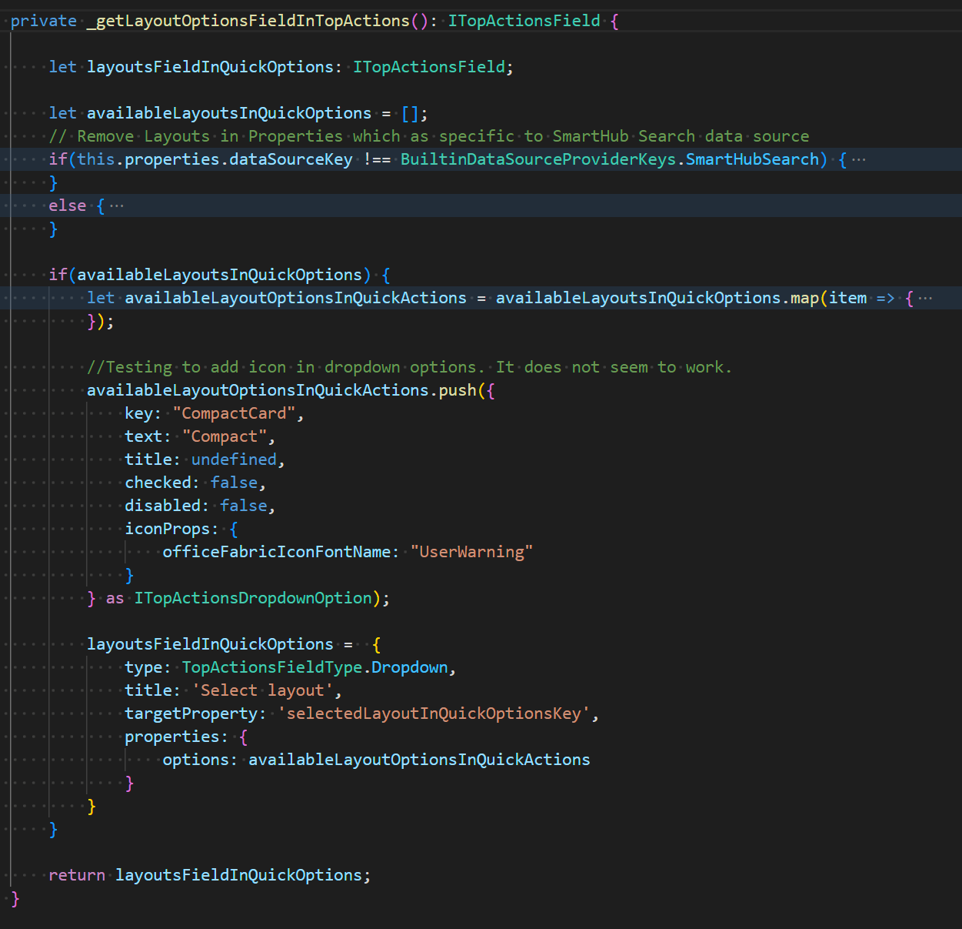Click availableLayoutOptionsInQuickActions after options:
This screenshot has height=929, width=962.
click(419, 760)
